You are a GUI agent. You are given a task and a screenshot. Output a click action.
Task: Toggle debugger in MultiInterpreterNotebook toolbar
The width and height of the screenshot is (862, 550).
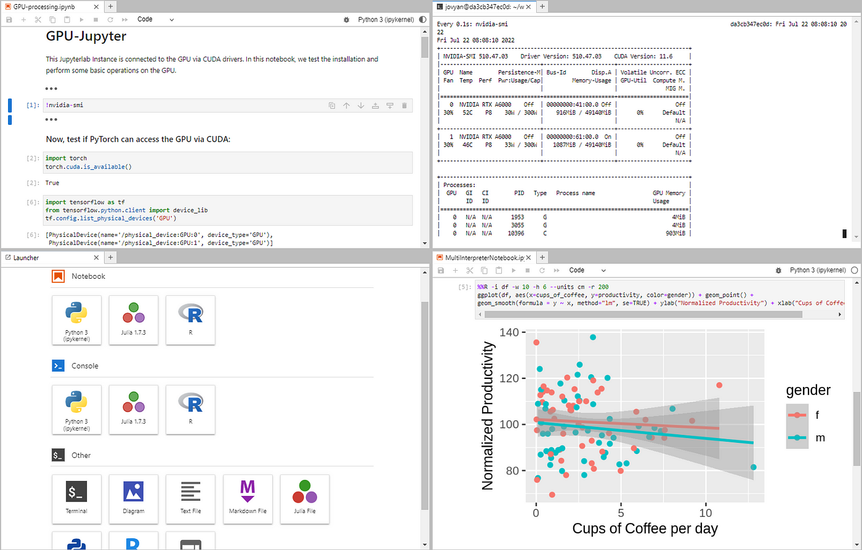[779, 270]
